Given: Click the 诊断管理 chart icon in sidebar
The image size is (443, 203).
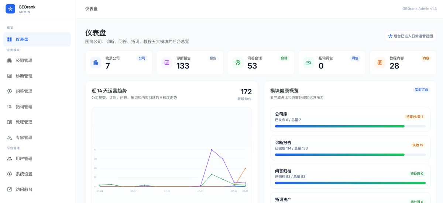Looking at the screenshot, I should point(9,76).
